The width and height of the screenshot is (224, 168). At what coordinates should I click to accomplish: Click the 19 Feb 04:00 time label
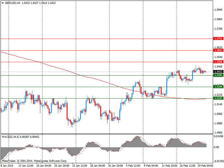point(205,166)
